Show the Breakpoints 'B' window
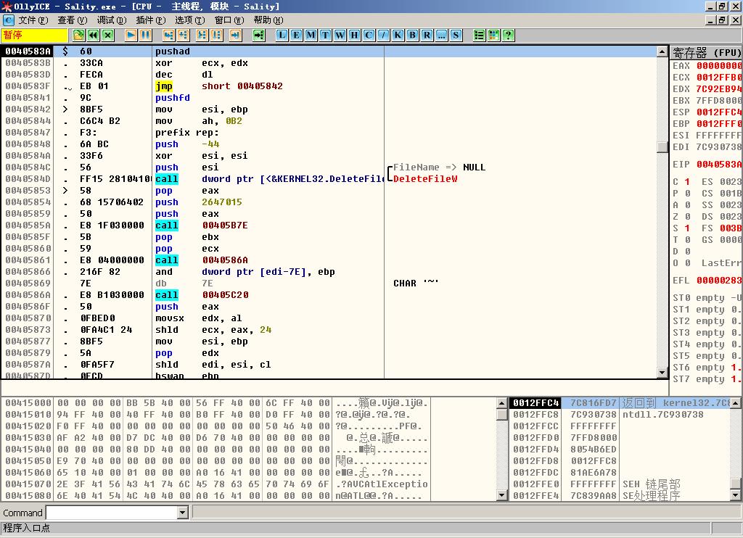Viewport: 743px width, 538px height. point(412,35)
